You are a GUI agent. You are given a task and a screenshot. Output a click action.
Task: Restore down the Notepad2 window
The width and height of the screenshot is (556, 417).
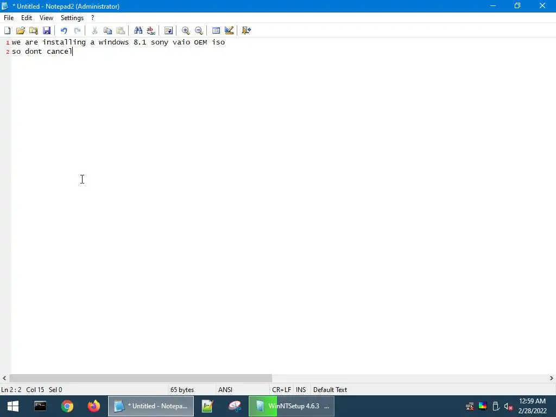[x=517, y=5]
